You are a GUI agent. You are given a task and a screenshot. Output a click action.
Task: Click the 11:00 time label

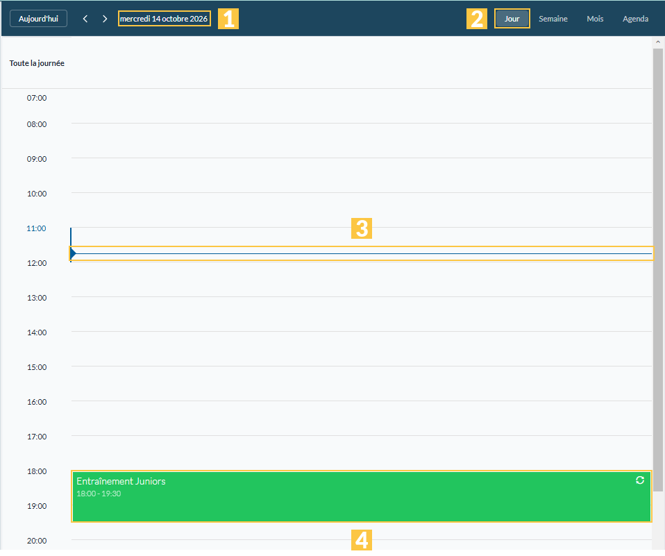[37, 228]
